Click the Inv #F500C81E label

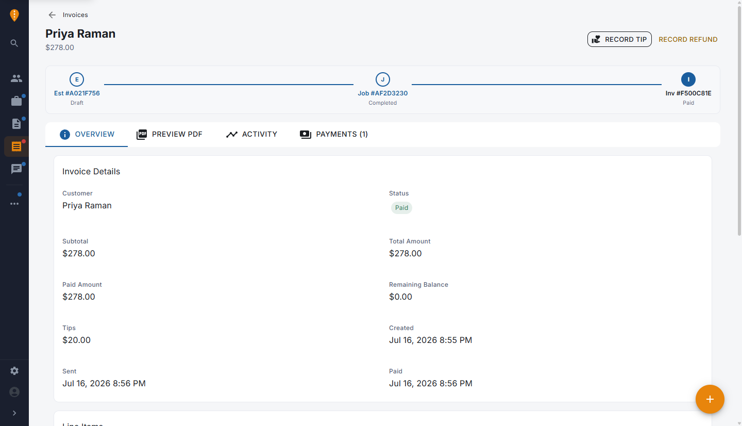click(688, 93)
